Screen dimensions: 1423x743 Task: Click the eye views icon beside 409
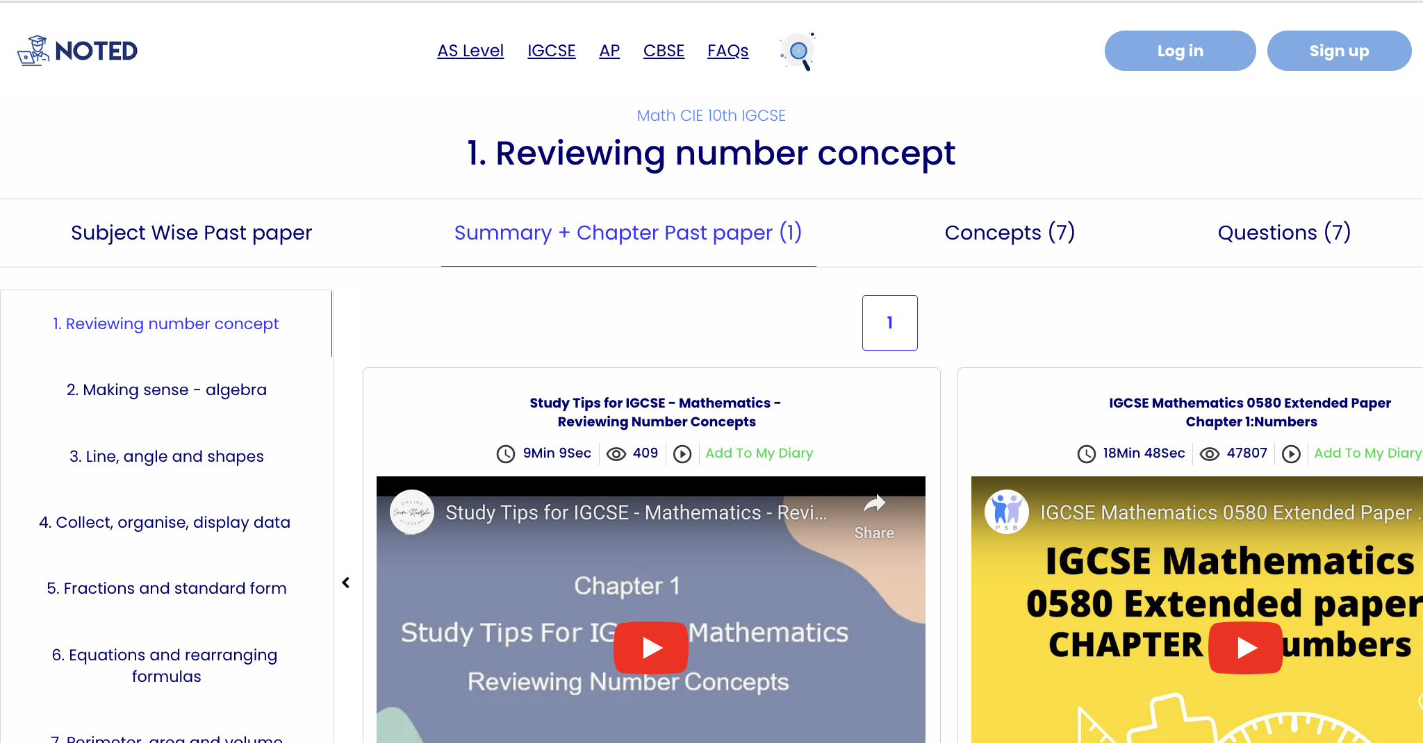click(616, 453)
